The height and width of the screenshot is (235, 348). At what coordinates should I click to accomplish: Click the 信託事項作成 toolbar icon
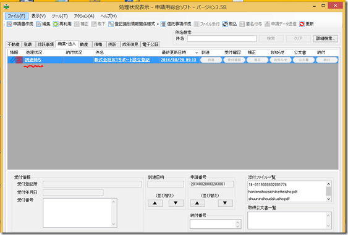tap(163, 24)
